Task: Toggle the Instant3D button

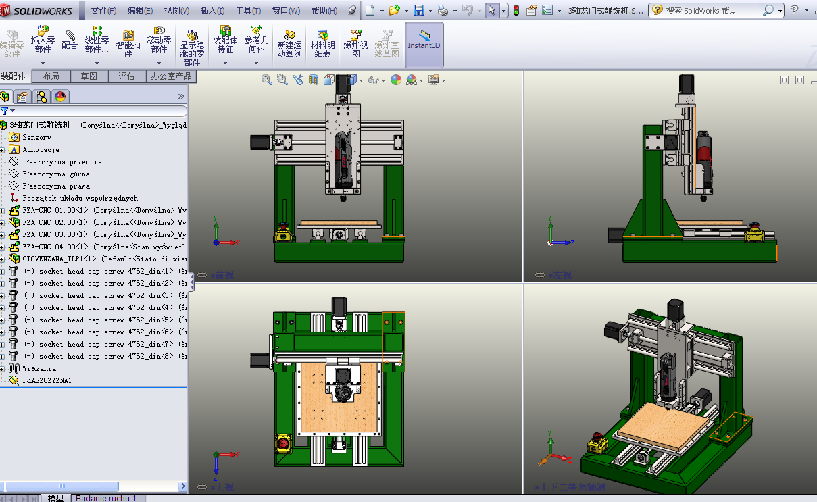Action: tap(424, 39)
